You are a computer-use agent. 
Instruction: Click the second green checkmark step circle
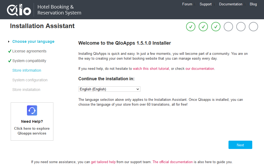click(x=203, y=27)
